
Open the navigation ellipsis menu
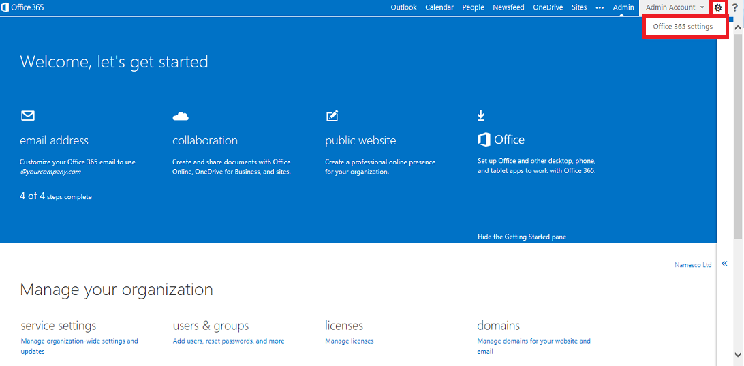[600, 7]
